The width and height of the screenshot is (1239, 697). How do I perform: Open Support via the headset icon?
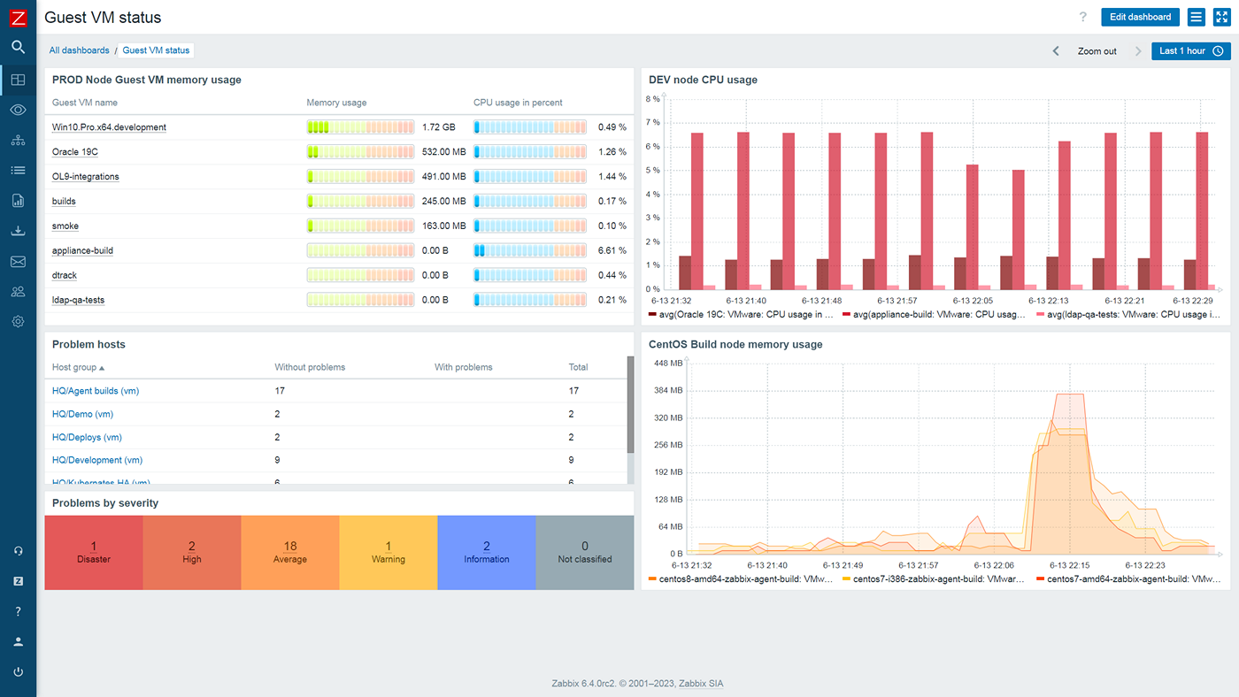pyautogui.click(x=18, y=550)
